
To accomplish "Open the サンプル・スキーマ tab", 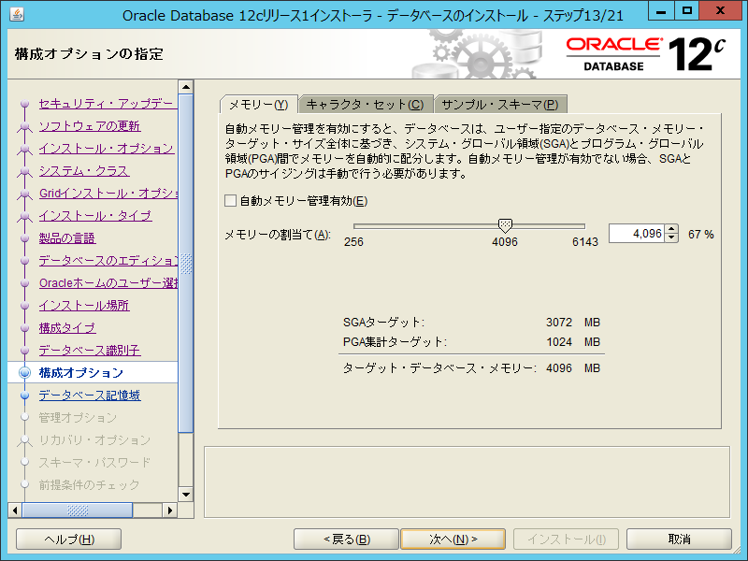I will (499, 105).
